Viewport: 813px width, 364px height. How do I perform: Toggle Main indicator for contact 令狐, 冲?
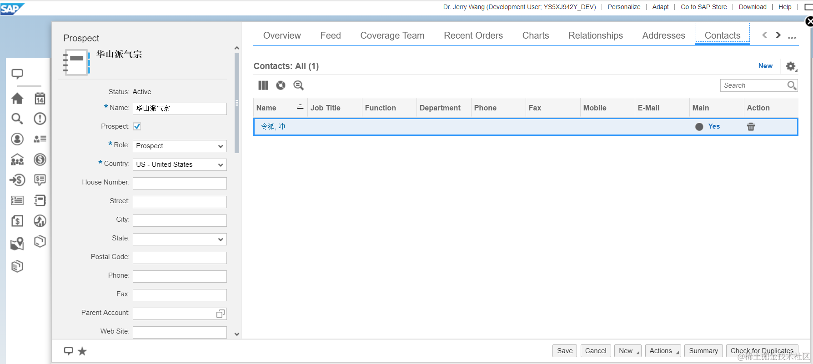(x=699, y=127)
